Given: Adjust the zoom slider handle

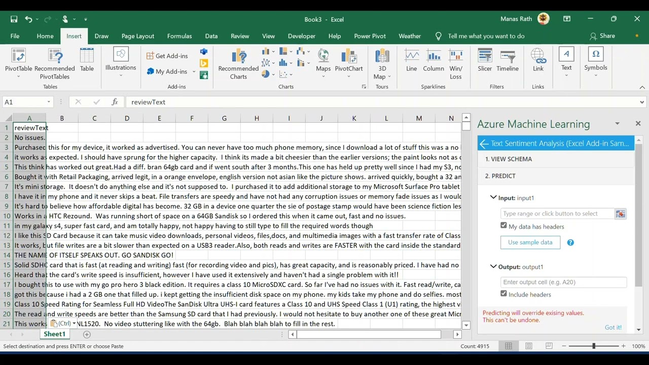Looking at the screenshot, I should tap(594, 346).
